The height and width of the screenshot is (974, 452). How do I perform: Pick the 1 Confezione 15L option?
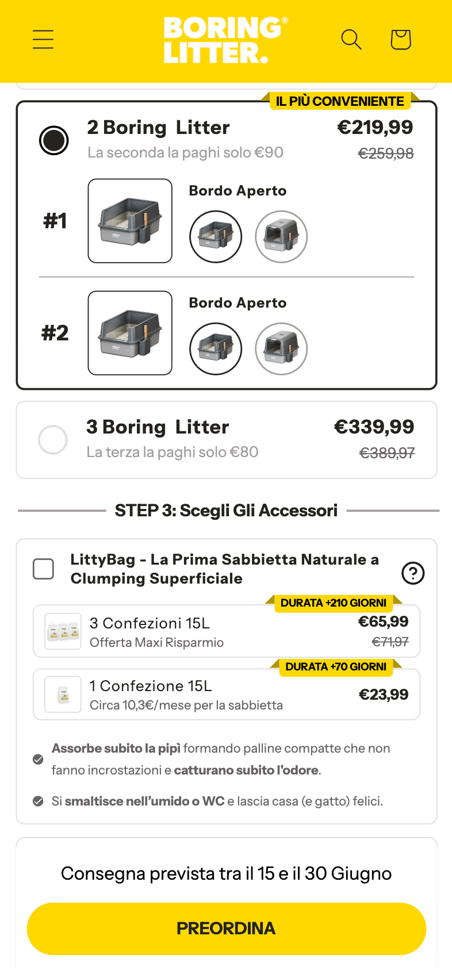(x=227, y=694)
